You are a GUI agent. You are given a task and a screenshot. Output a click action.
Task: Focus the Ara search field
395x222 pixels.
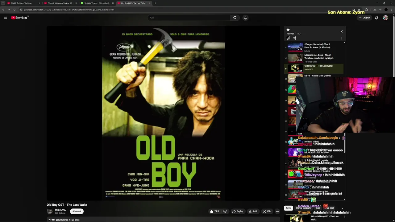pos(189,18)
